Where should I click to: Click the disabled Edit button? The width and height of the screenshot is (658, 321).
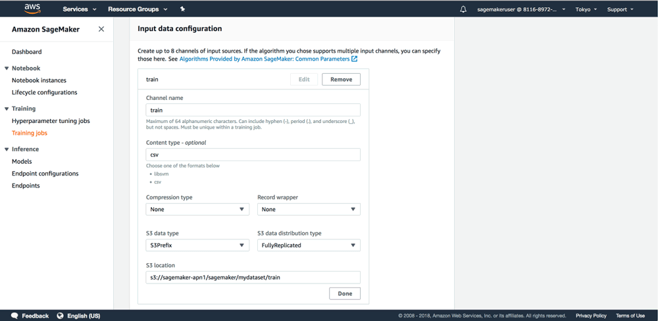click(x=304, y=80)
